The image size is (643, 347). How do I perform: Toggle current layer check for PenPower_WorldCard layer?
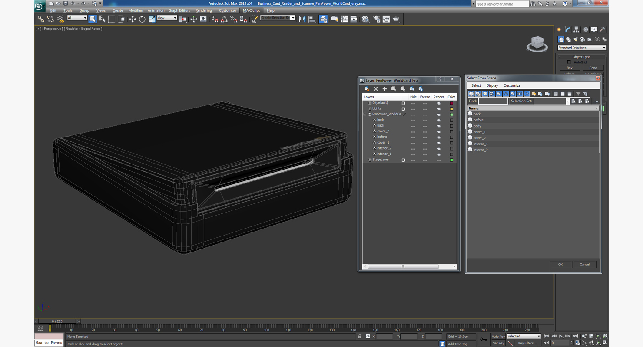[404, 115]
